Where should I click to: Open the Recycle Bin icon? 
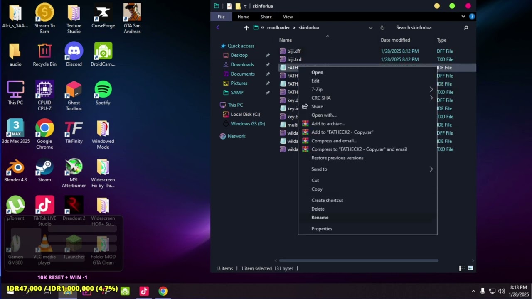click(x=44, y=54)
